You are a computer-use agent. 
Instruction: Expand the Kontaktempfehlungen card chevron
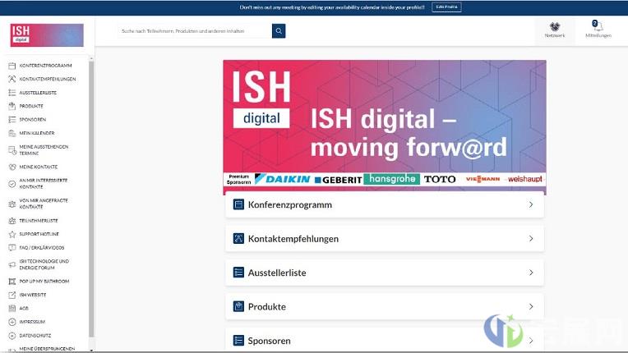531,239
